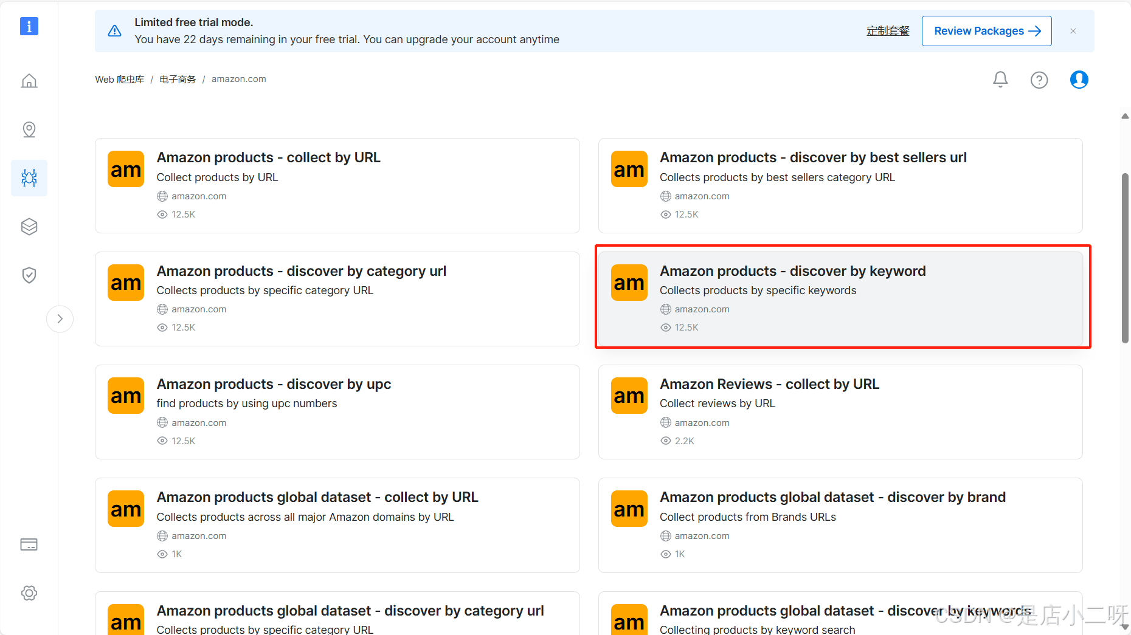The height and width of the screenshot is (635, 1131).
Task: Open Amazon products - discover by upc
Action: click(x=274, y=384)
